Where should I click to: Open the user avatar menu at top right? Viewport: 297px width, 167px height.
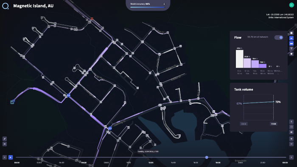(291, 5)
